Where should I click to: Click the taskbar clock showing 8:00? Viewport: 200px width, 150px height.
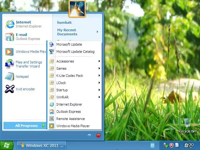coord(189,145)
